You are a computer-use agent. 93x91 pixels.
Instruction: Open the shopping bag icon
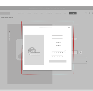90,13
